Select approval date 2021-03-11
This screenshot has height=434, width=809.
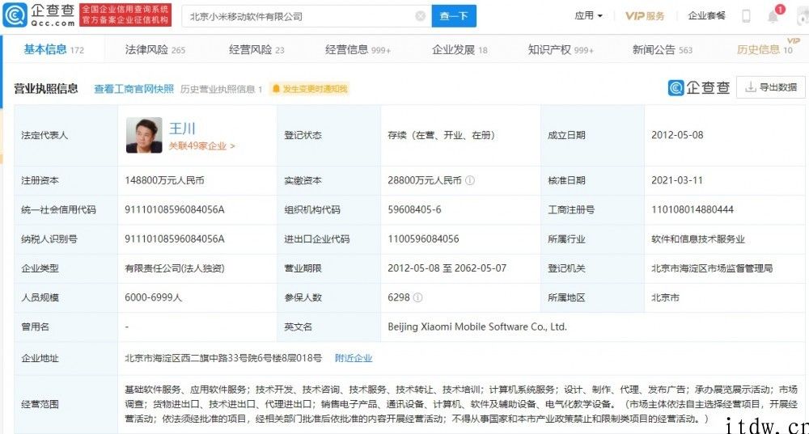[677, 180]
